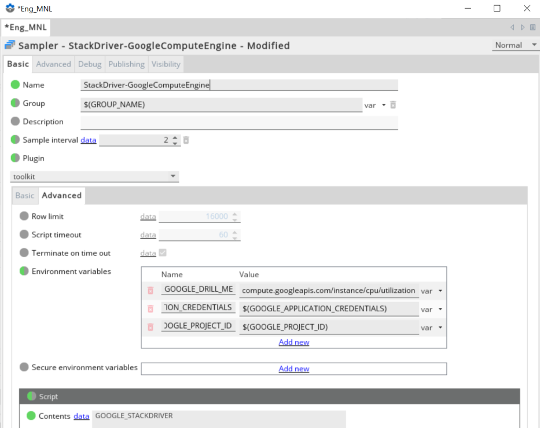This screenshot has width=540, height=428.
Task: Click data link for Terminate on time out
Action: pyautogui.click(x=148, y=253)
